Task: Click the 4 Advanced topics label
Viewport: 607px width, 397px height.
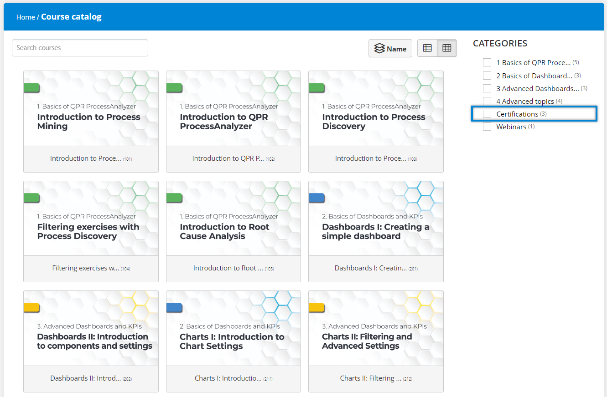Action: (525, 101)
